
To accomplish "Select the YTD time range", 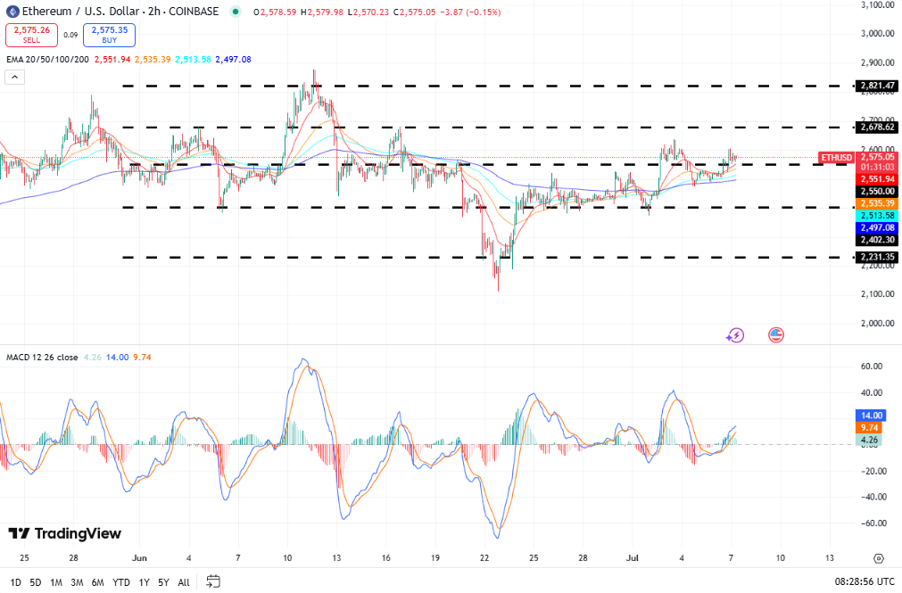I will 120,582.
